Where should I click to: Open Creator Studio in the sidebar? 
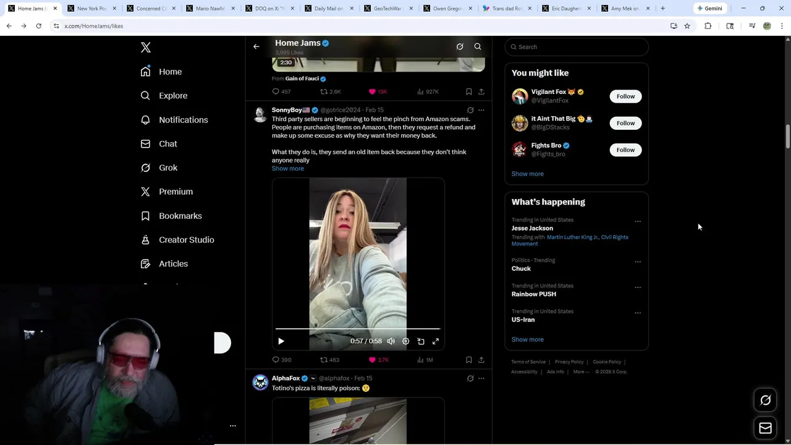(x=177, y=240)
